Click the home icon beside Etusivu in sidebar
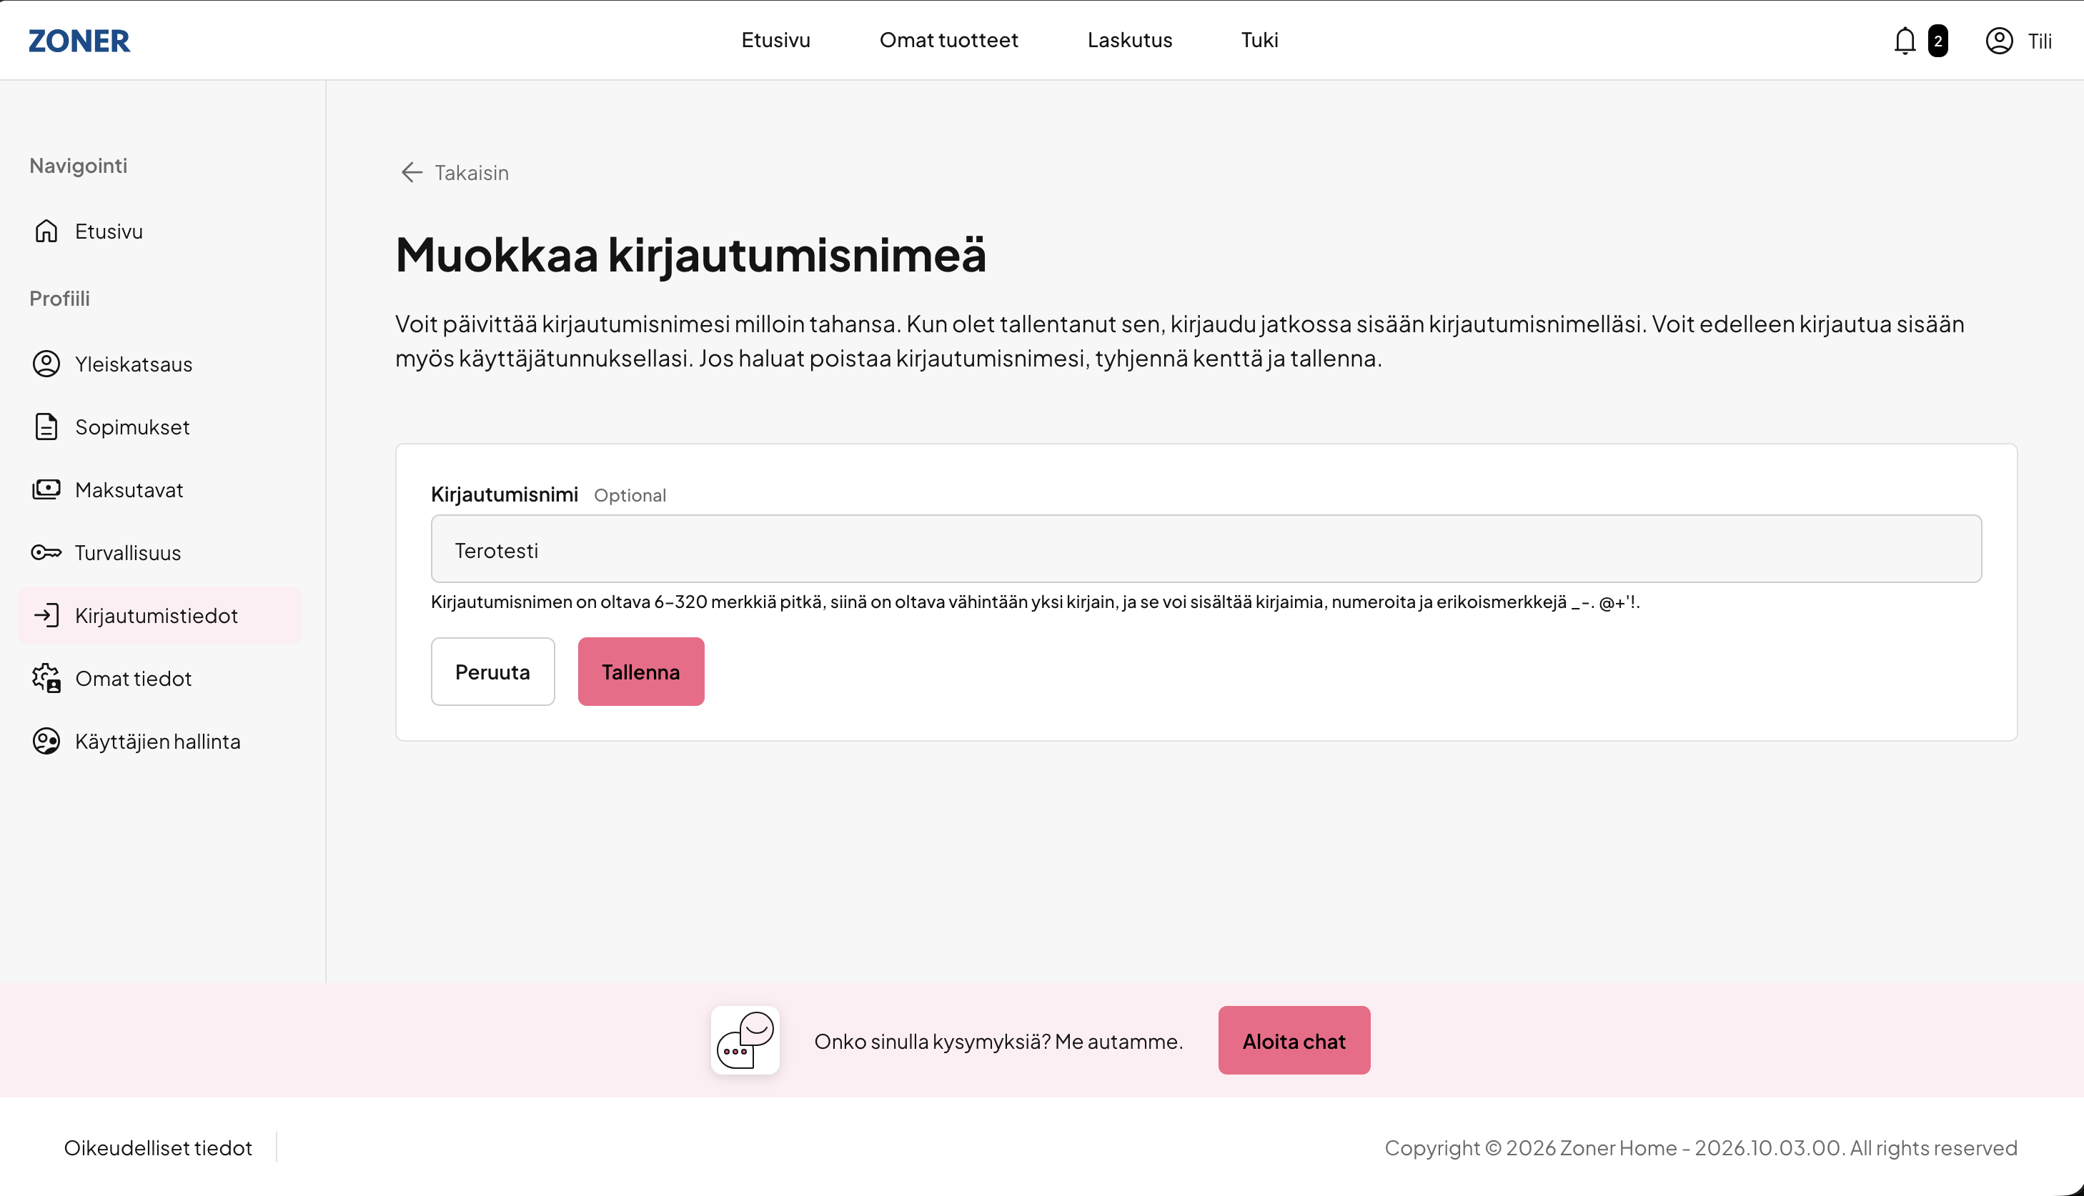 pos(46,231)
